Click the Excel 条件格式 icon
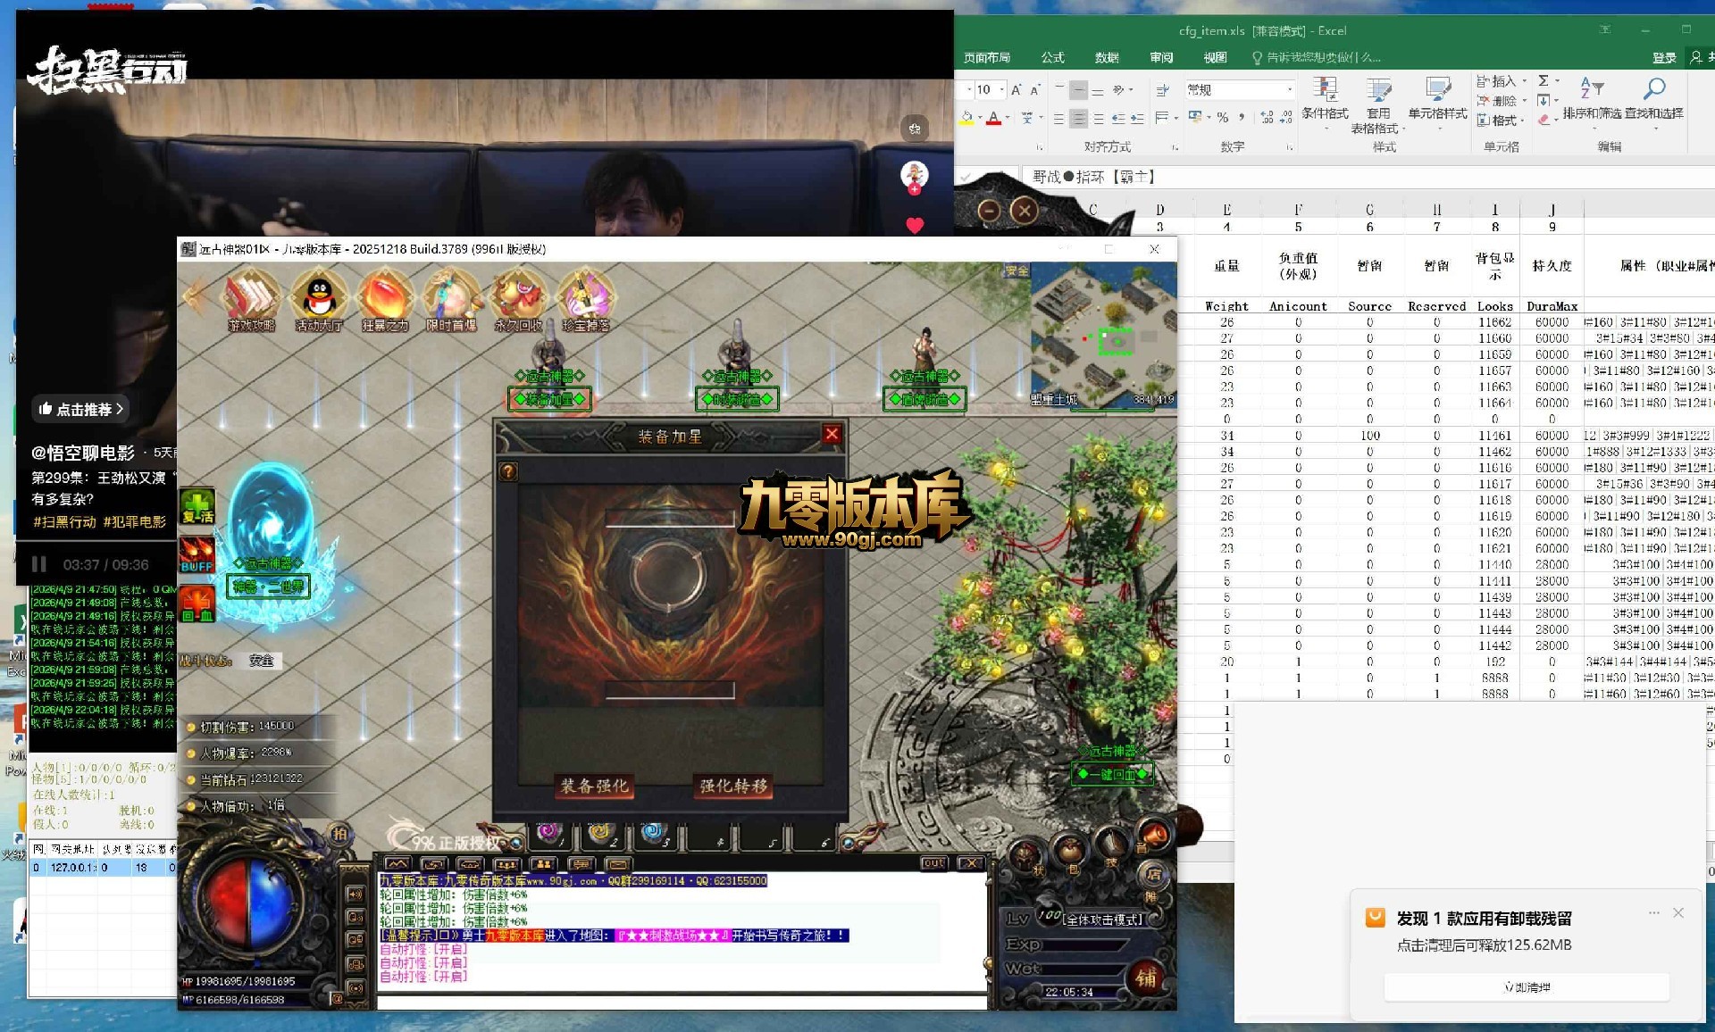Screen dimensions: 1715x1032 point(1325,100)
